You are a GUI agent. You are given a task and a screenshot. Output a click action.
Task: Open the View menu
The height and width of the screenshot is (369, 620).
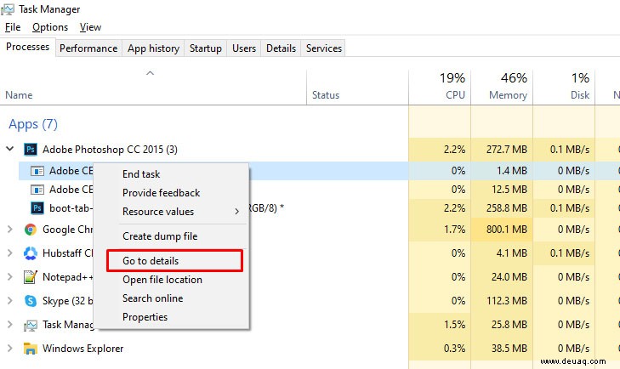(90, 27)
